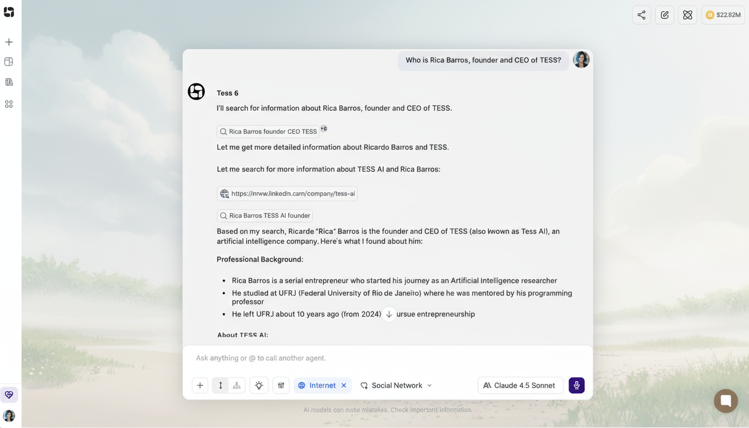
Task: Open the library books icon in sidebar
Action: coord(9,82)
